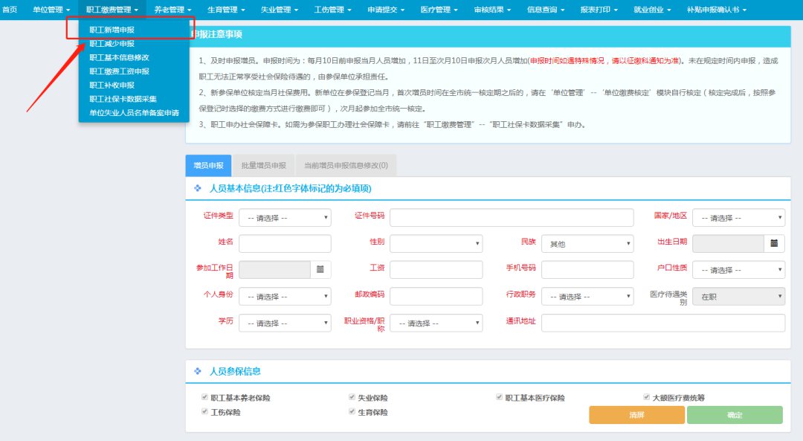803x441 pixels.
Task: Expand the 证件类型 dropdown
Action: pos(285,218)
